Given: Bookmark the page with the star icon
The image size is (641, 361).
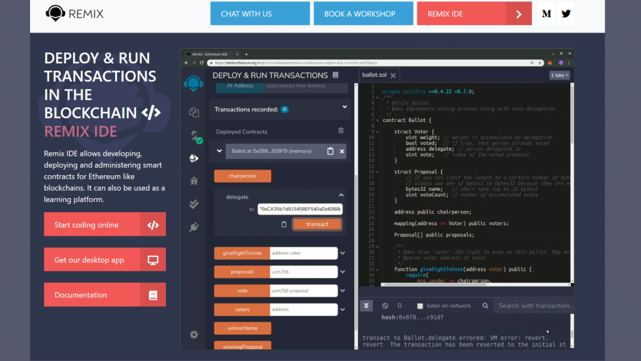Looking at the screenshot, I should pyautogui.click(x=540, y=63).
